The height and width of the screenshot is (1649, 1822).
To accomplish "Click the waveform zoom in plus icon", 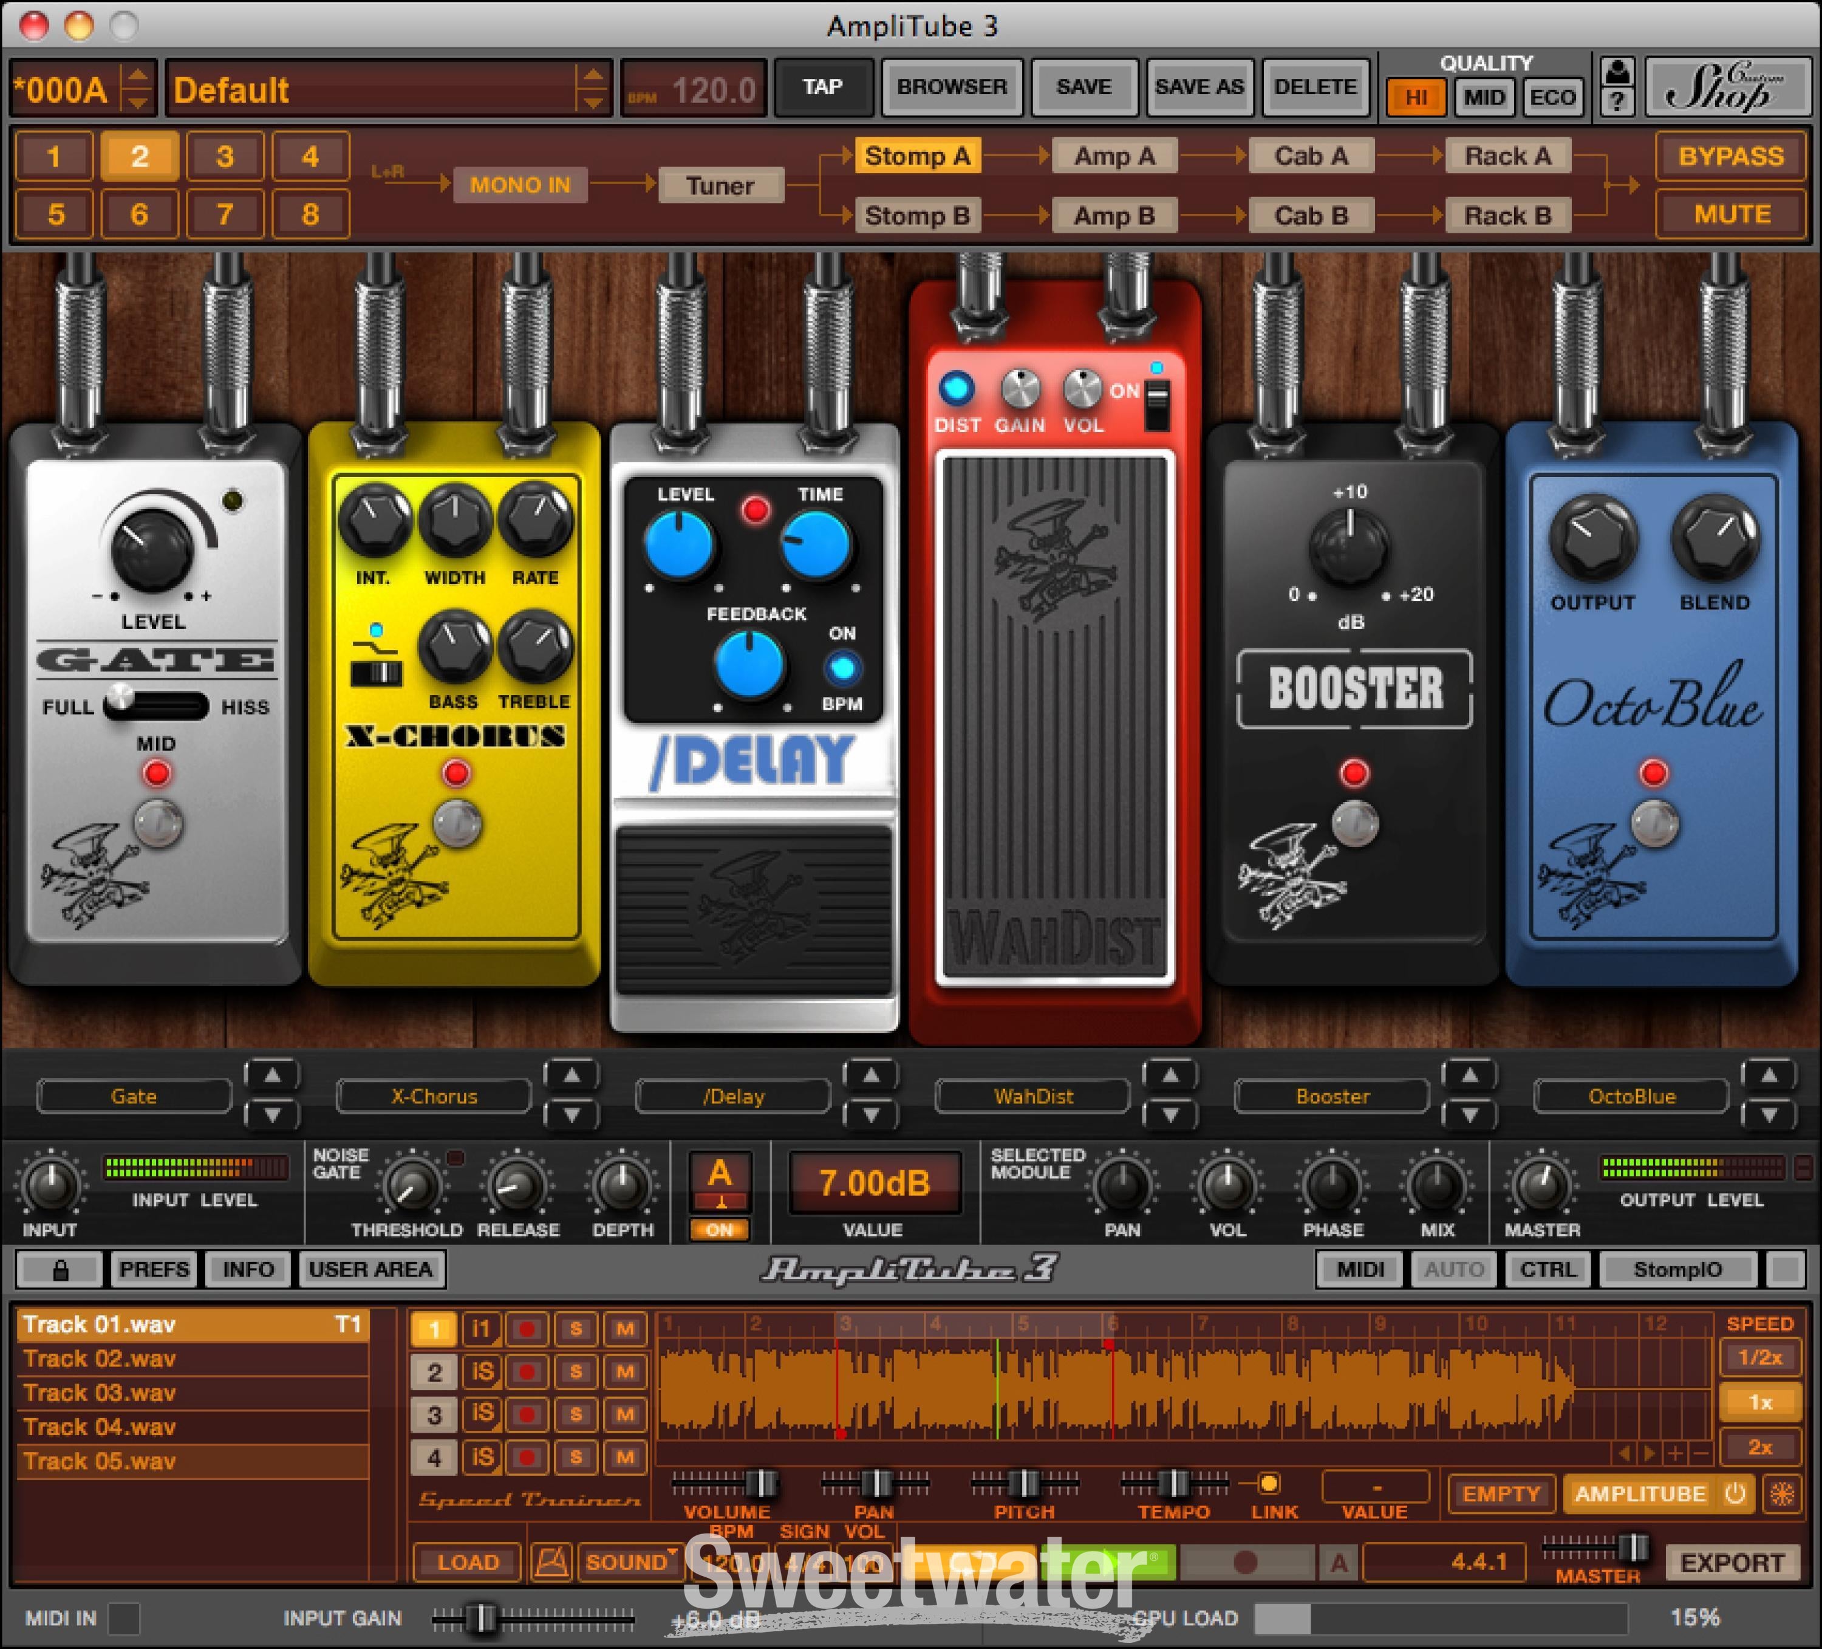I will 1674,1453.
